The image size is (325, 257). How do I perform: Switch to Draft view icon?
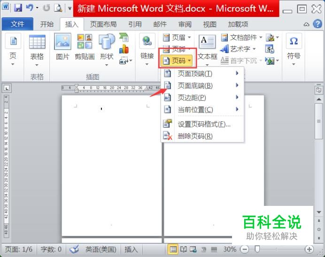point(214,249)
